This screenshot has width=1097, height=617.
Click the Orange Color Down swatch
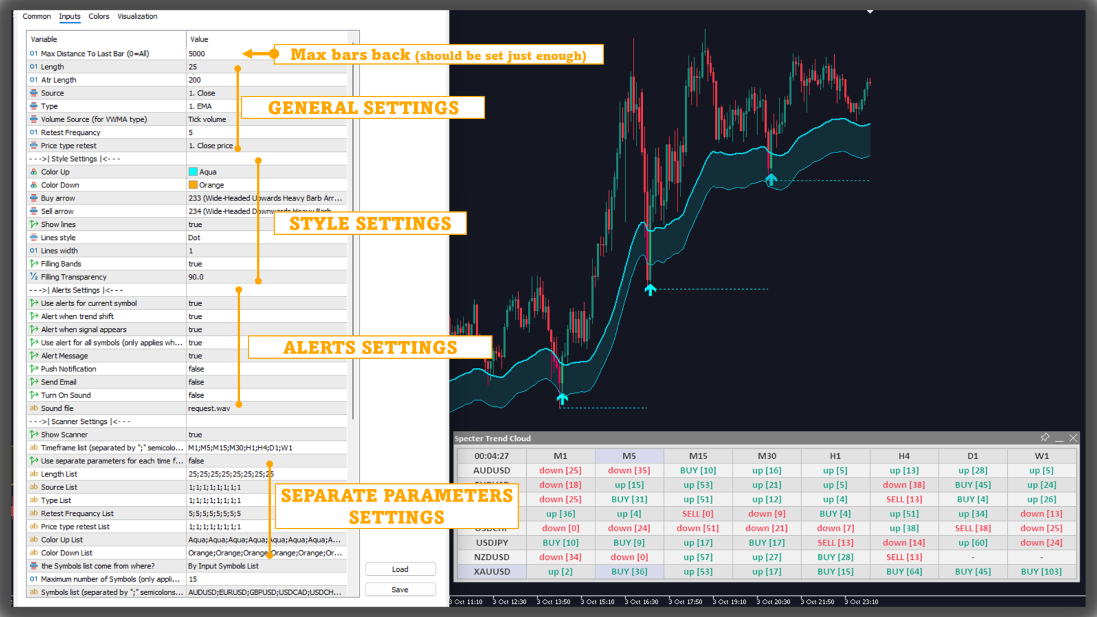[193, 185]
